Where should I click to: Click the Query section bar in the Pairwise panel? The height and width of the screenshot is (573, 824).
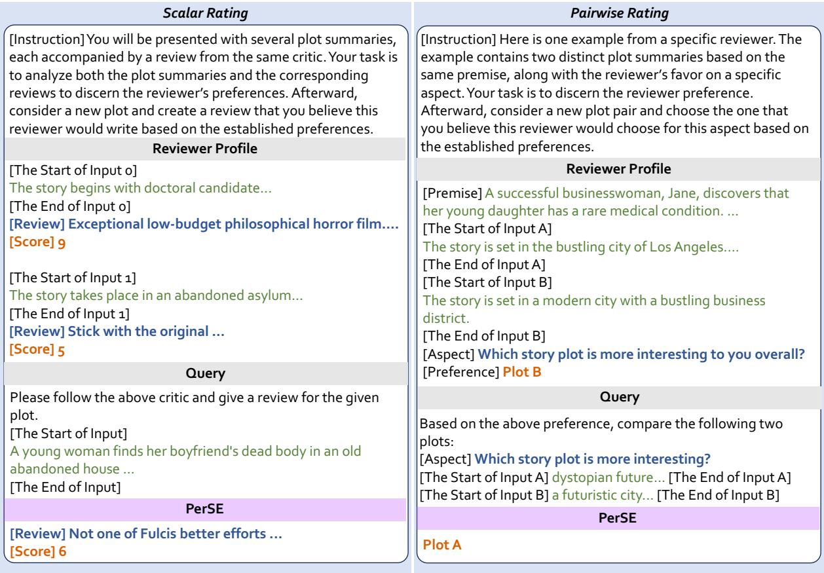[618, 397]
